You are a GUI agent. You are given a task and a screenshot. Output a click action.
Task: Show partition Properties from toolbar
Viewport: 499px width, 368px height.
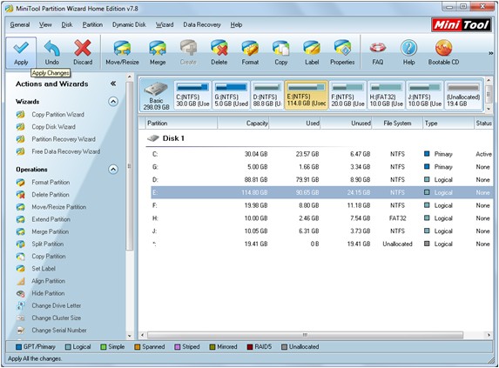[x=342, y=53]
